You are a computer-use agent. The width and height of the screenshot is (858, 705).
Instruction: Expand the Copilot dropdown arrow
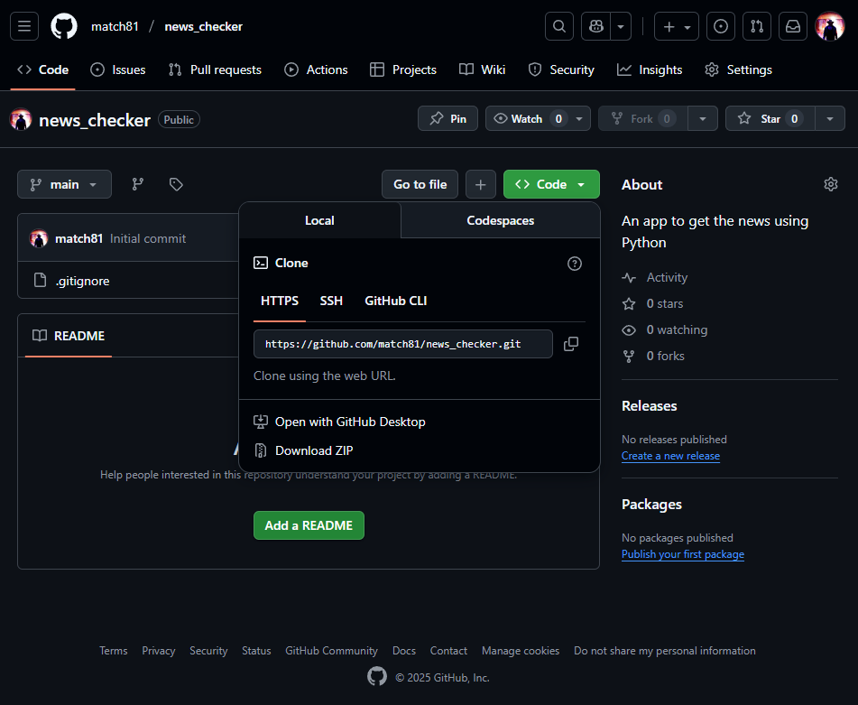[x=621, y=26]
